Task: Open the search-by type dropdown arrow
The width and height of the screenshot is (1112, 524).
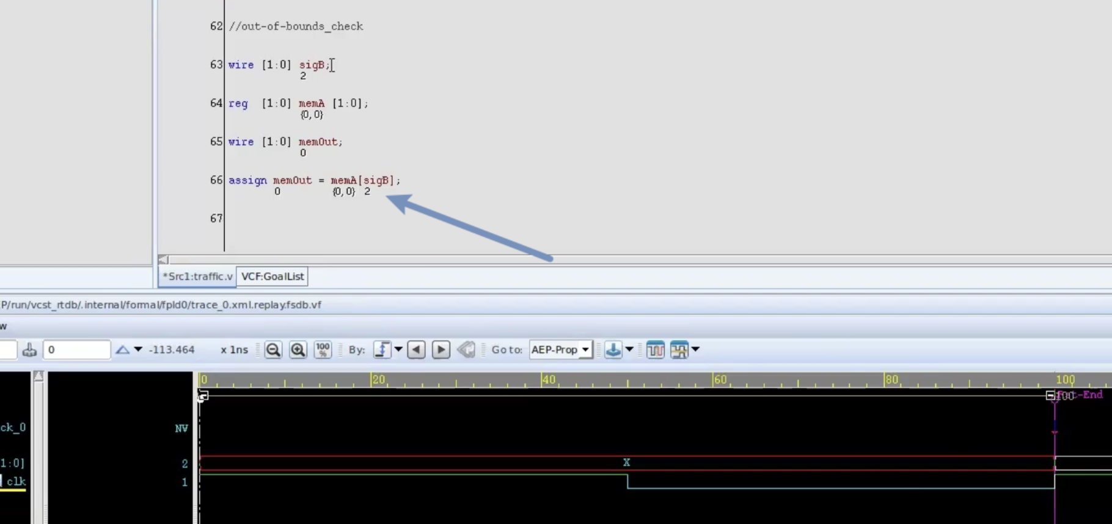Action: [398, 349]
